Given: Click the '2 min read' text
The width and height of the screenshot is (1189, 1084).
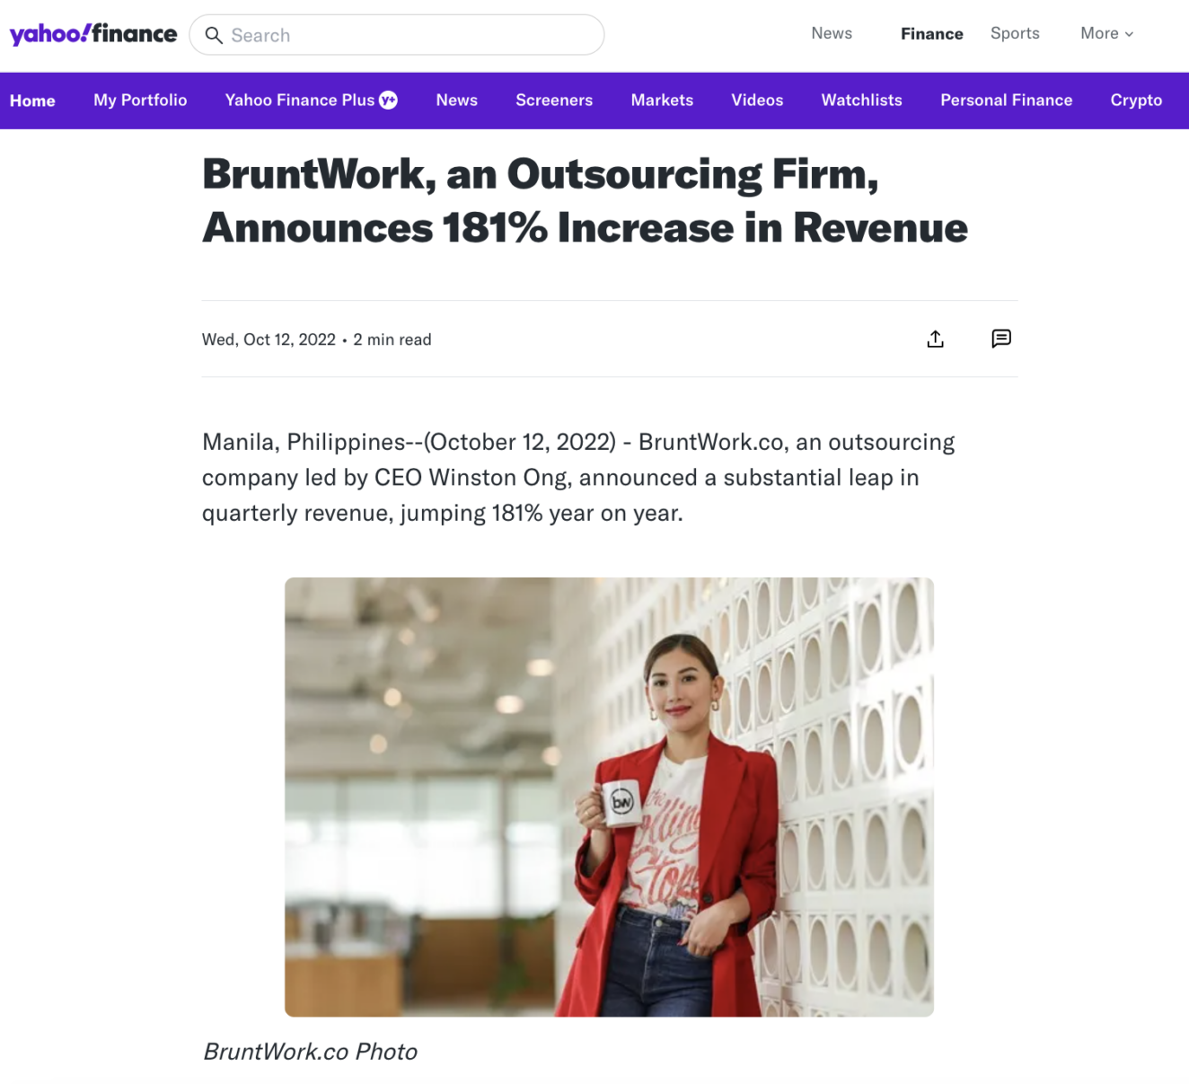Looking at the screenshot, I should click(392, 339).
